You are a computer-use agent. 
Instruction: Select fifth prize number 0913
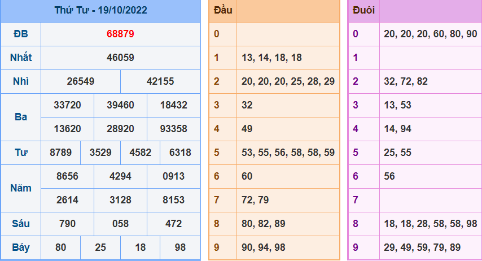click(x=174, y=176)
